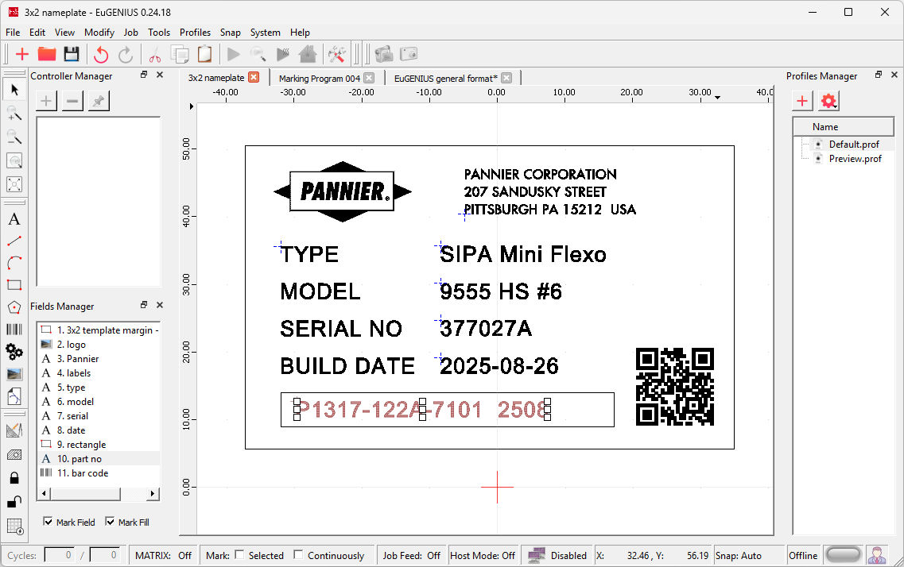The width and height of the screenshot is (904, 567).
Task: Select the Rectangle drawing tool
Action: [x=14, y=285]
